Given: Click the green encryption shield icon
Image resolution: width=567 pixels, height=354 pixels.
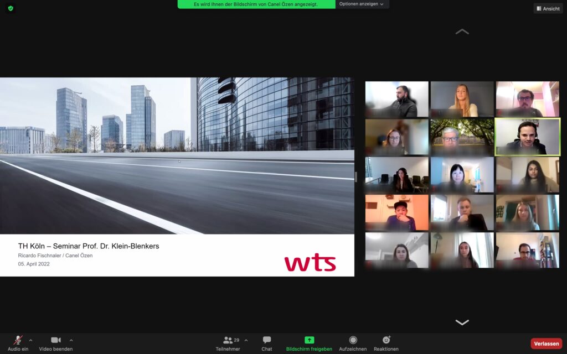Looking at the screenshot, I should (11, 8).
